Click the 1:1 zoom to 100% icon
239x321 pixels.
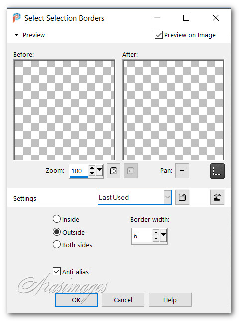131,171
